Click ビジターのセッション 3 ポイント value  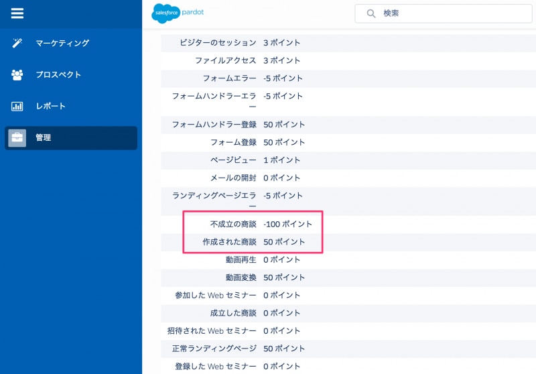(281, 43)
